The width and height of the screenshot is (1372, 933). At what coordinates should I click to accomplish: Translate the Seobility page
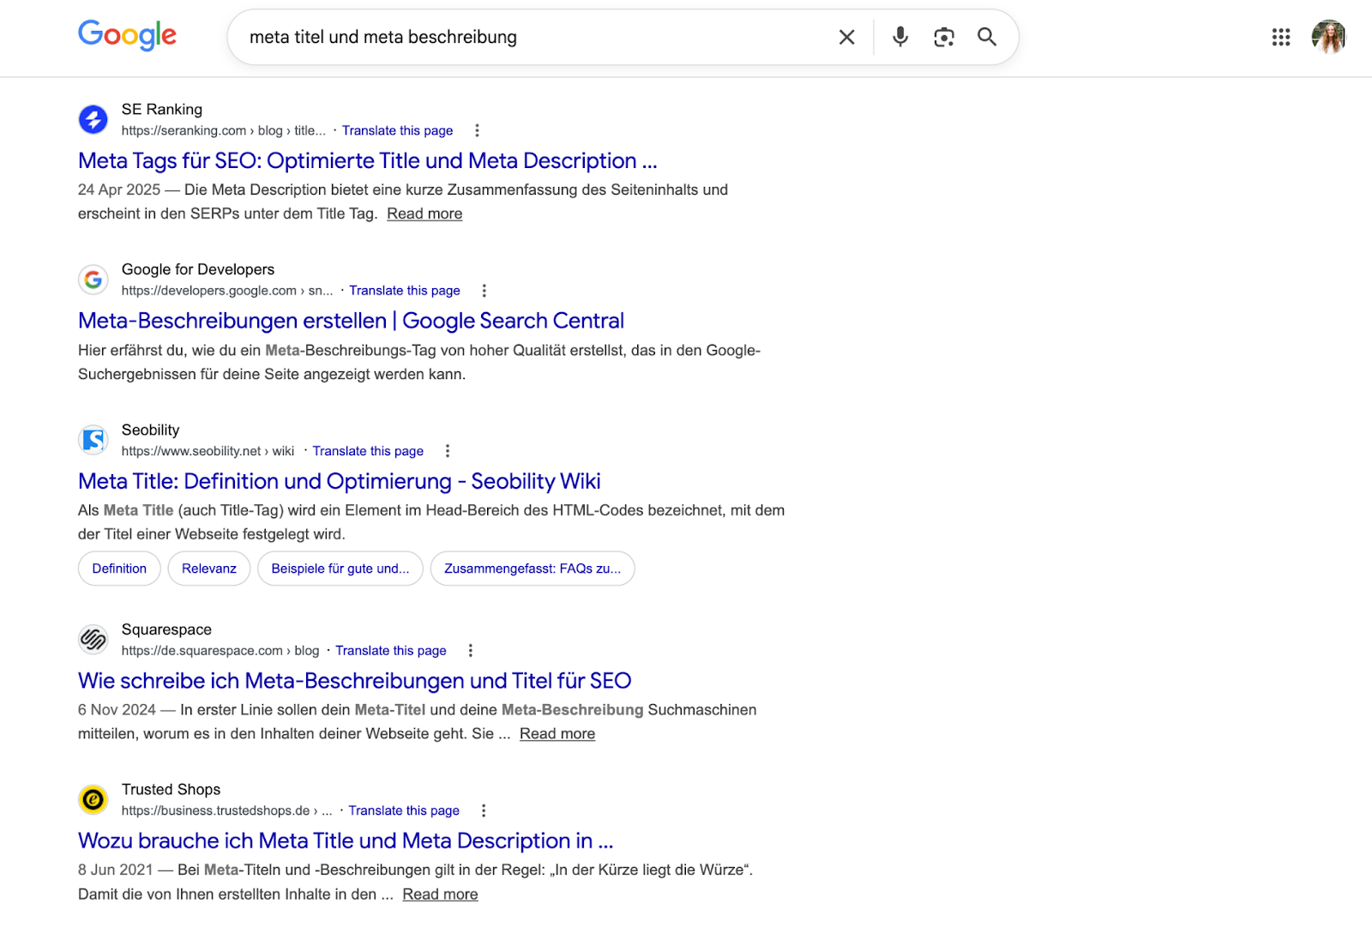368,450
